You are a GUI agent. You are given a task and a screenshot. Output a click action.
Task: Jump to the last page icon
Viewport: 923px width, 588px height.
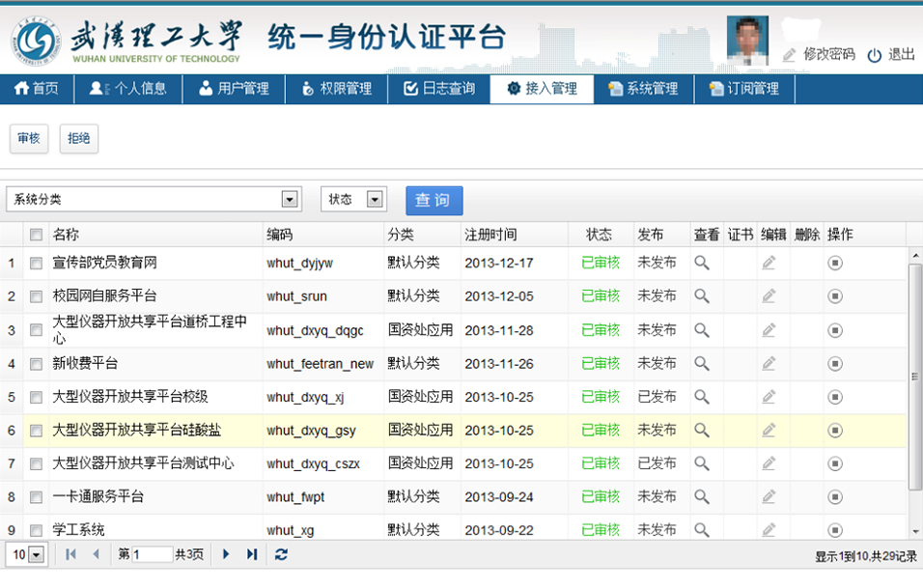pos(252,554)
